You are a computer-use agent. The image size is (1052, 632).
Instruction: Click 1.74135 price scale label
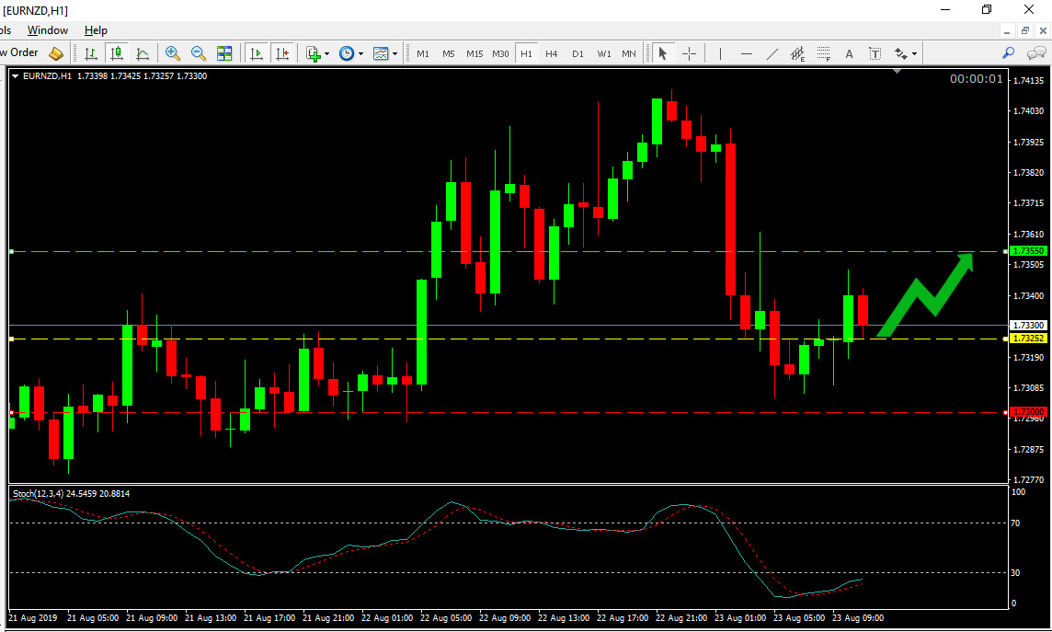tap(1028, 81)
